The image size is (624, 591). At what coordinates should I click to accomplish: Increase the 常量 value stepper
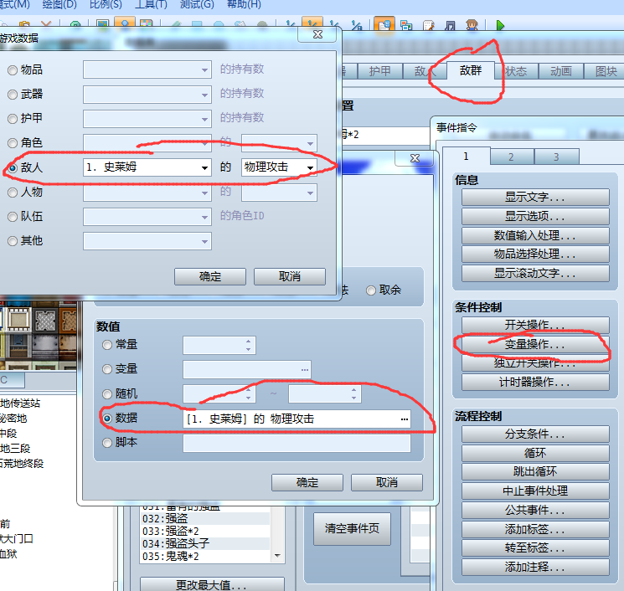coord(248,342)
